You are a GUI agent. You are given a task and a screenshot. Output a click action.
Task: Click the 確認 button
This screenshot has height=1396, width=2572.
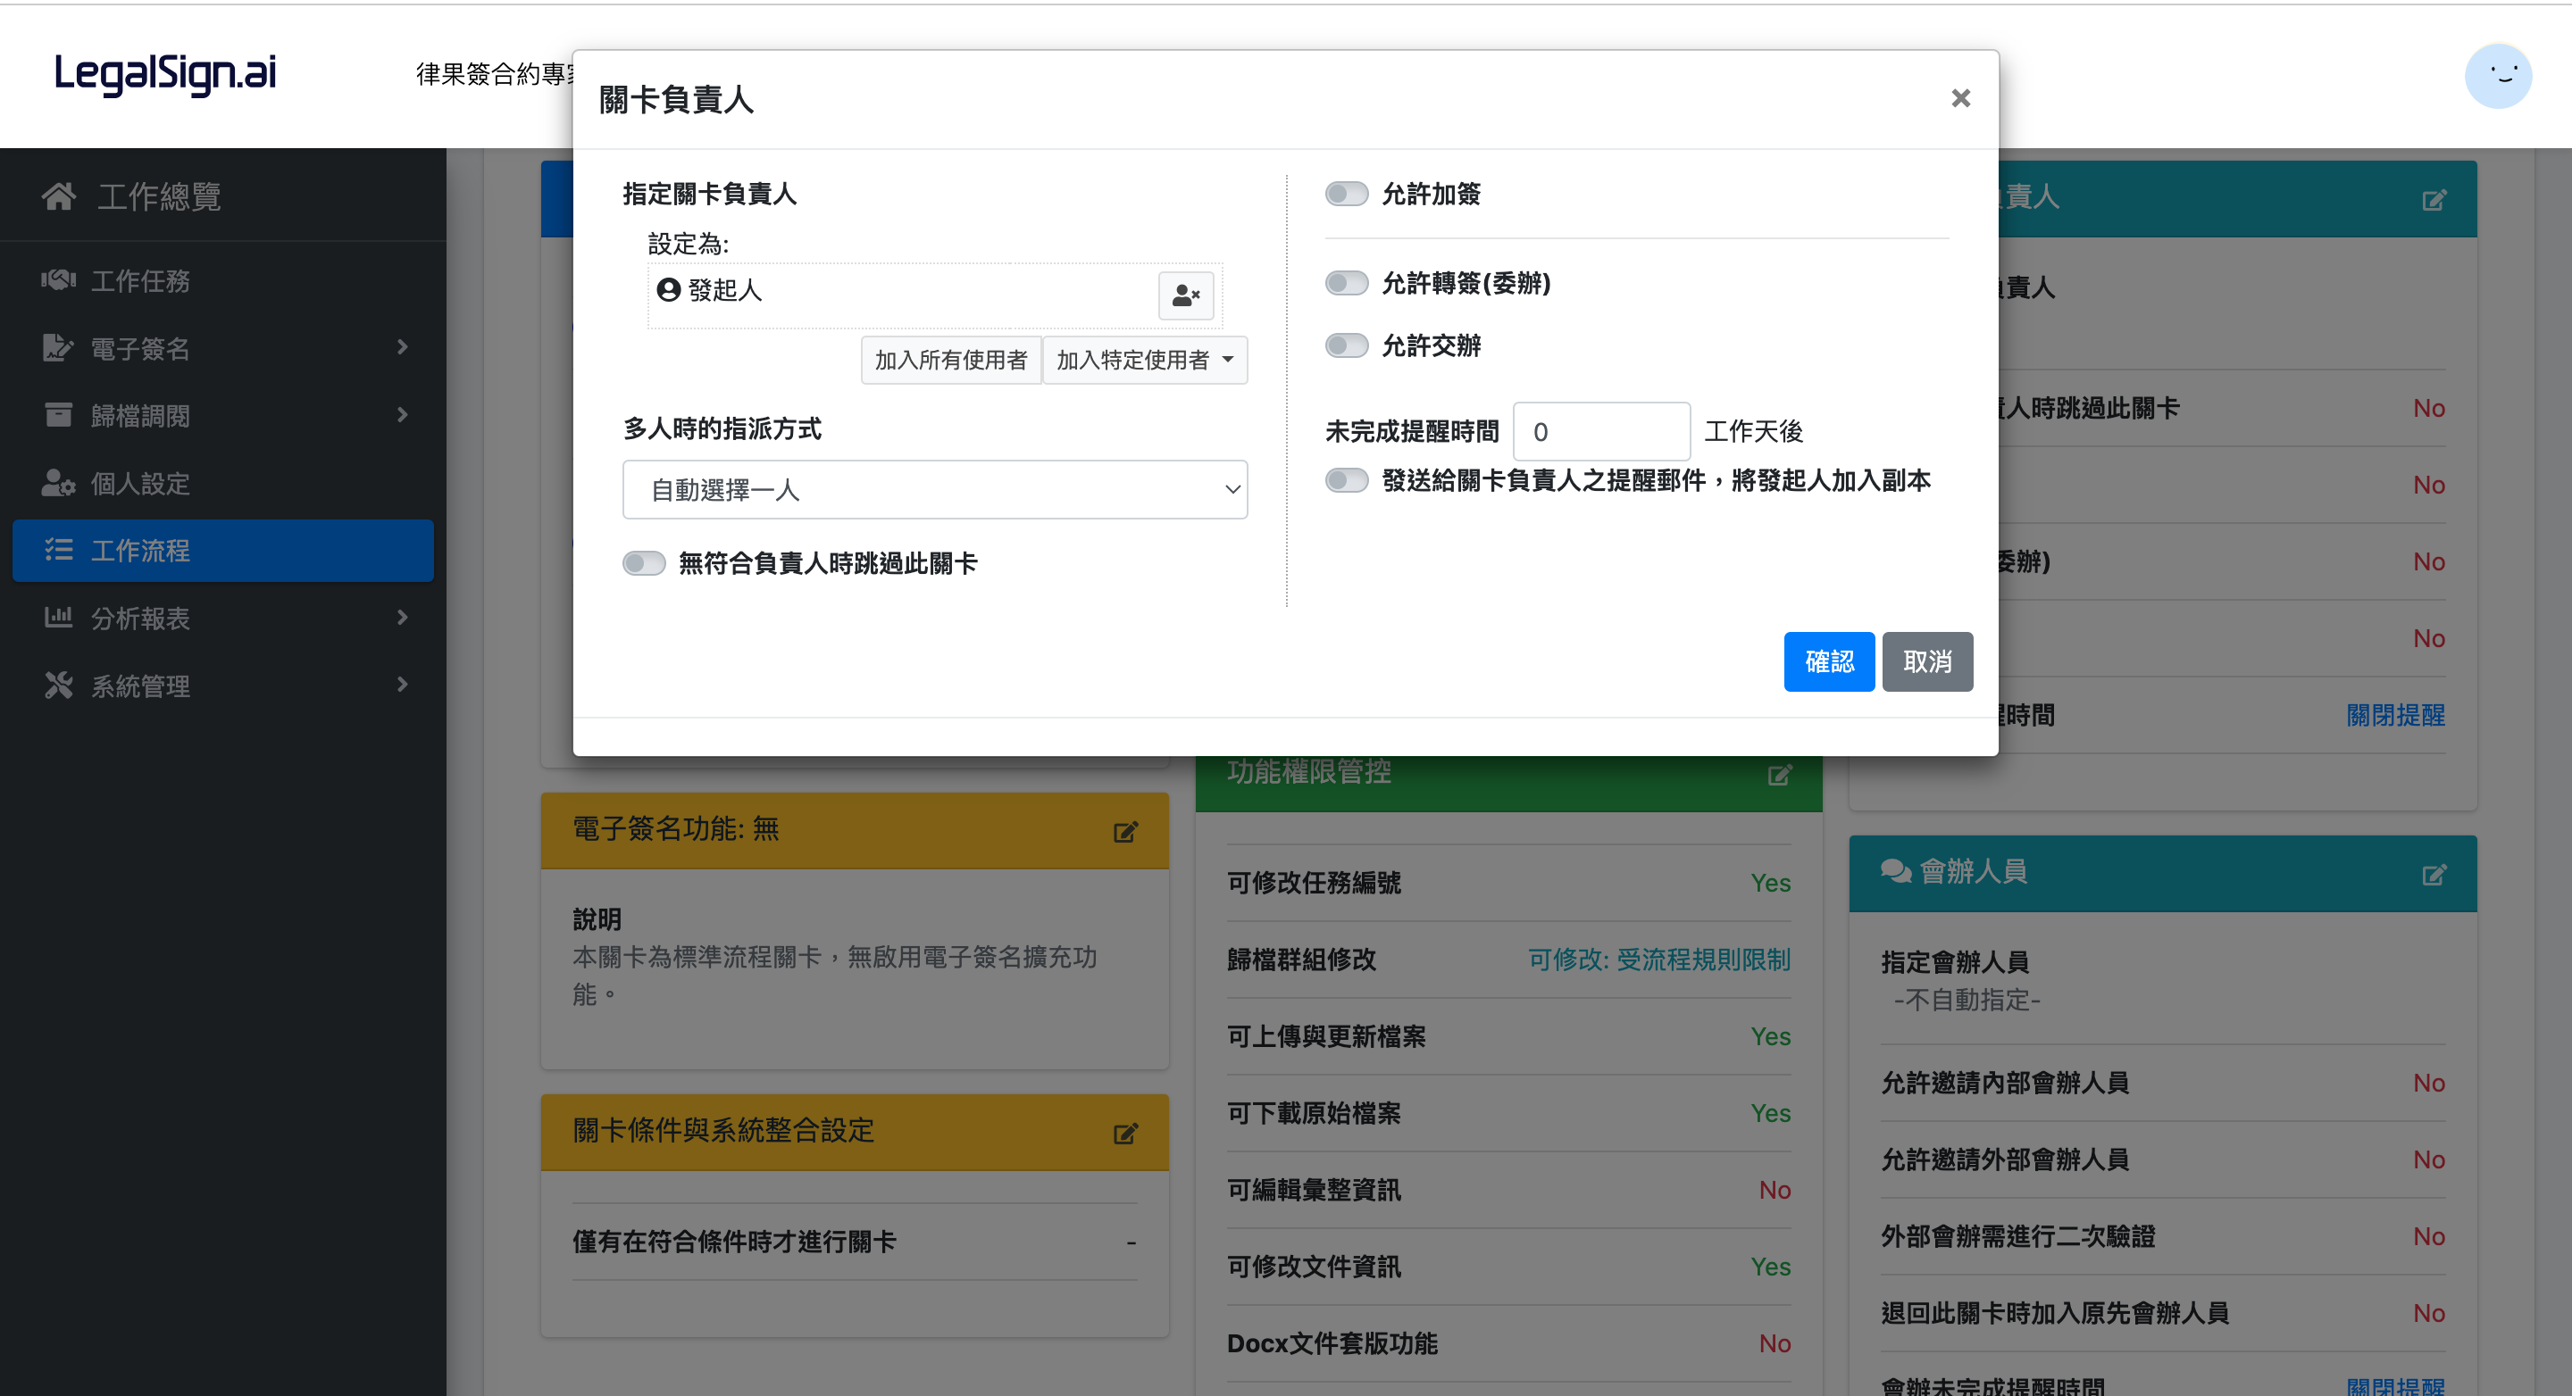tap(1828, 661)
